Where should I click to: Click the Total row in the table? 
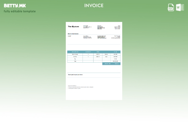[94, 61]
